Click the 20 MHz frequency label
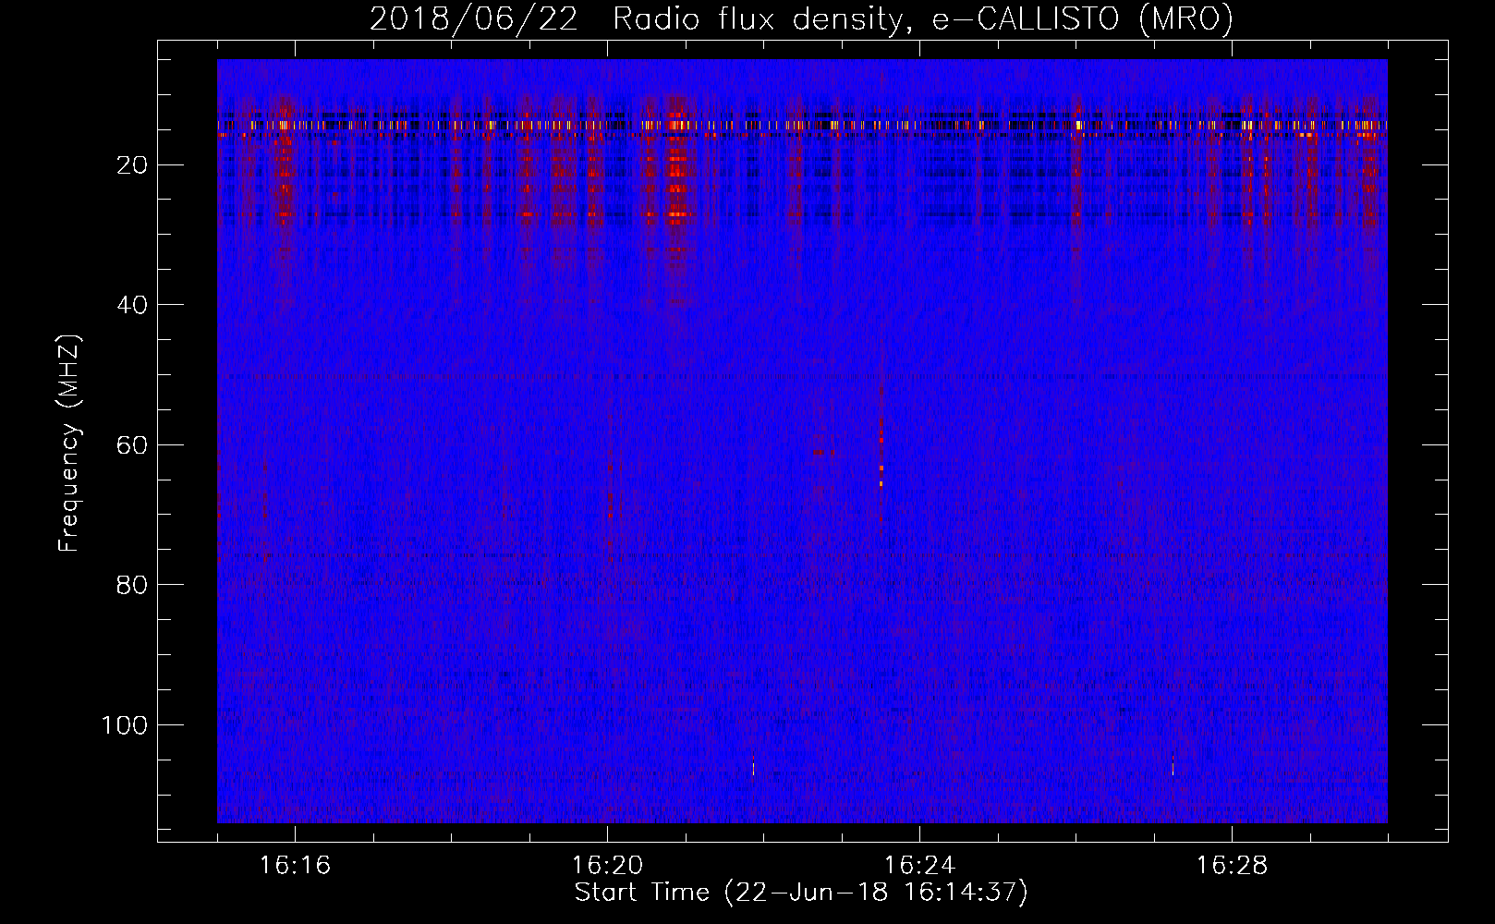This screenshot has height=924, width=1495. (x=133, y=165)
